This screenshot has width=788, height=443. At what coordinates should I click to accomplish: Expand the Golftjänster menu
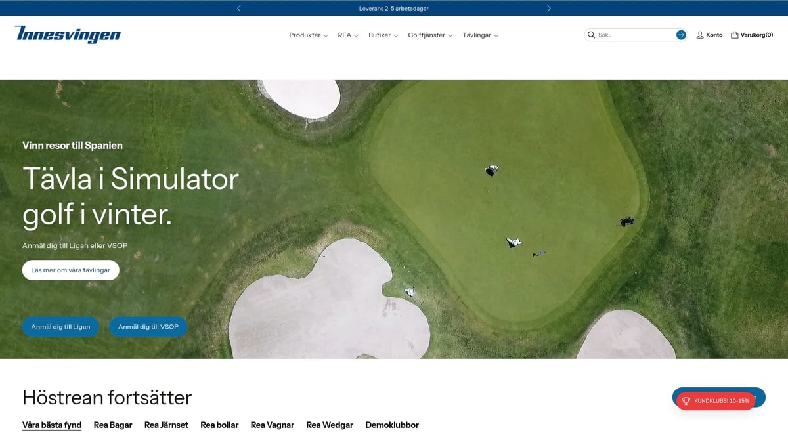430,35
